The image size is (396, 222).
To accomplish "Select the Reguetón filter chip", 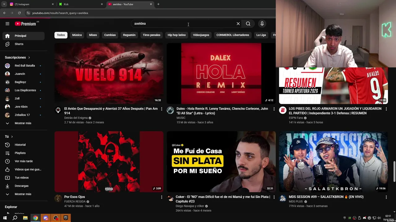I will (x=129, y=35).
